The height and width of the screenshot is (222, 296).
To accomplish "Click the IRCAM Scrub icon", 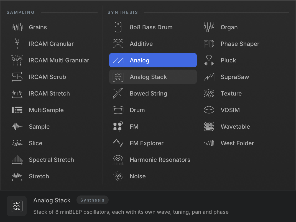I will (17, 77).
